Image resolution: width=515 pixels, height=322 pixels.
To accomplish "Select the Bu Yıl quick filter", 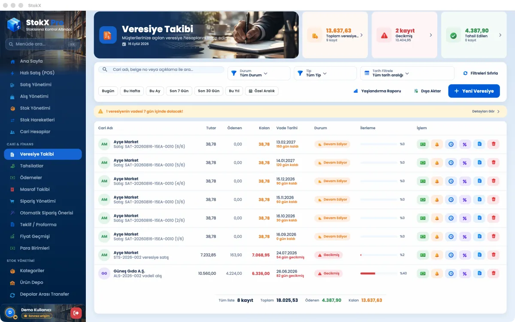I will click(234, 91).
